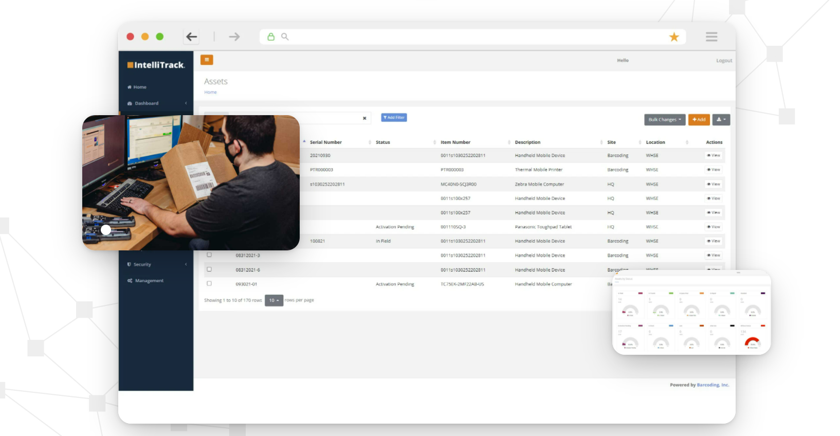Click the search magnifier in address bar

(x=285, y=37)
